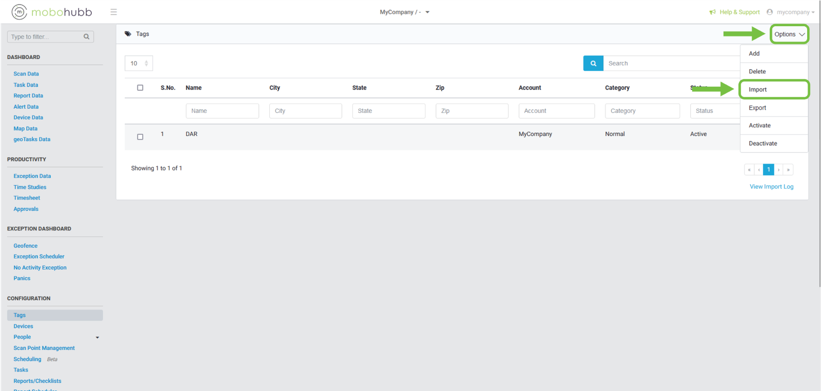821x391 pixels.
Task: Click the Help & Support megaphone icon
Action: pyautogui.click(x=712, y=12)
